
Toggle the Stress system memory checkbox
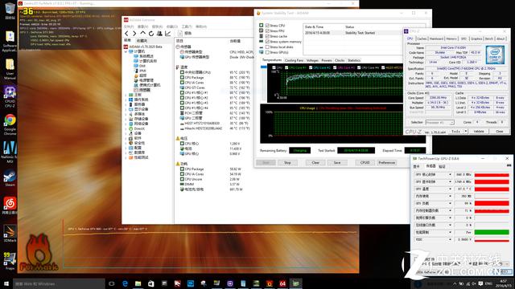(x=267, y=42)
